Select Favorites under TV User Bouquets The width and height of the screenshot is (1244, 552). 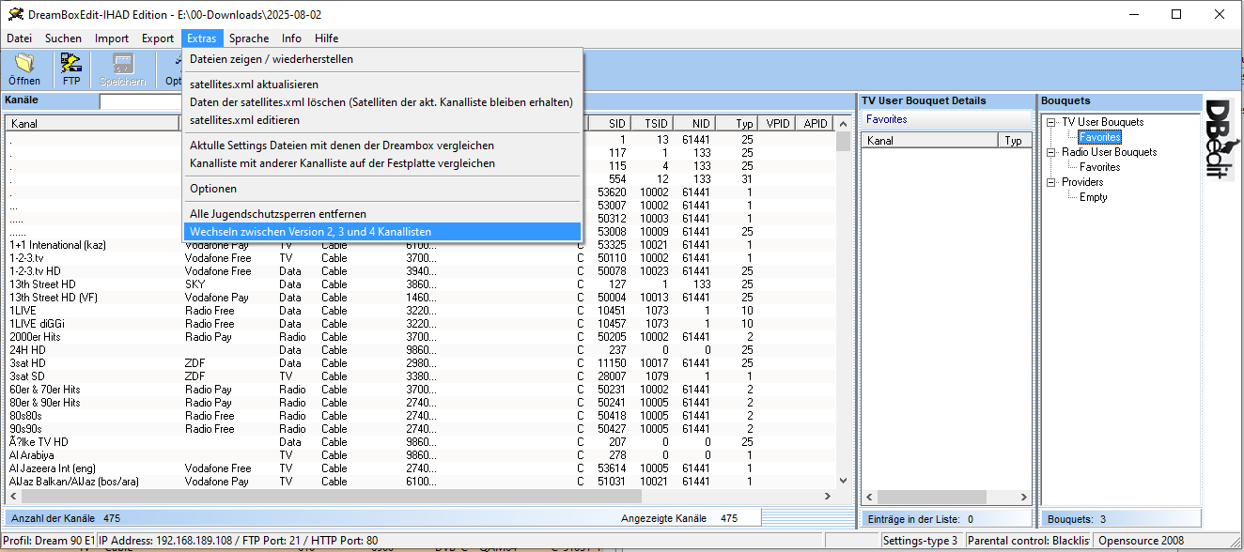pos(1100,137)
